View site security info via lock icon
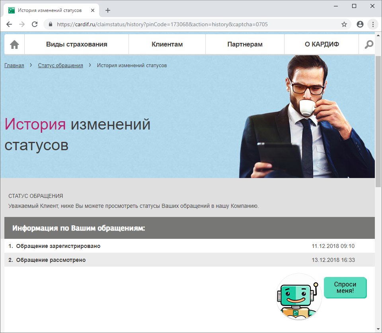Screen dimensions: 382x333 [51, 24]
